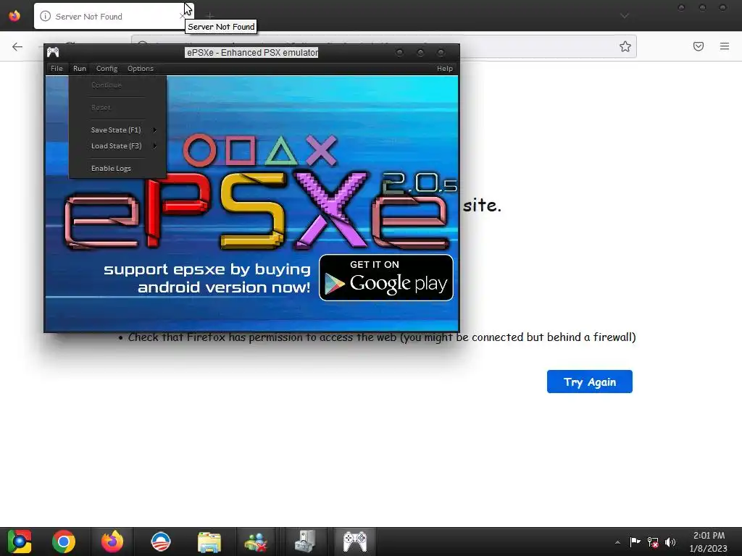The width and height of the screenshot is (742, 556).
Task: Minimize the Firefox window
Action: coord(681,7)
